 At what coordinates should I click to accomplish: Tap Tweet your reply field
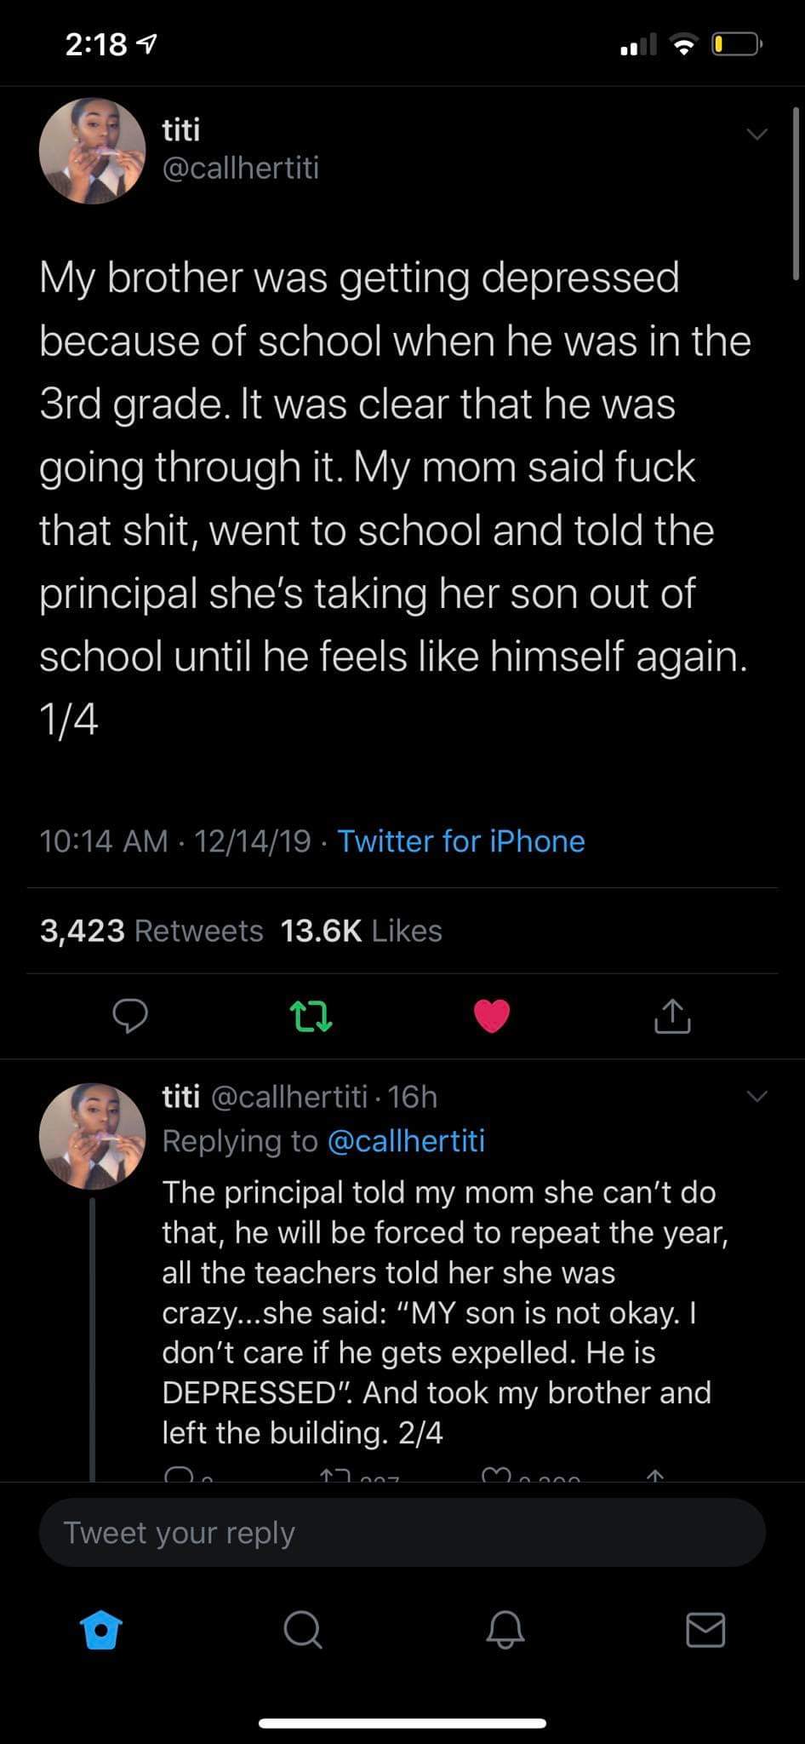coord(402,1533)
